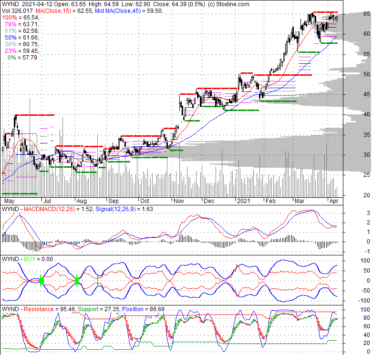Select the 'Close: 64.39 (0.5%)' value
Screen dimensions: 372x355
pos(179,4)
